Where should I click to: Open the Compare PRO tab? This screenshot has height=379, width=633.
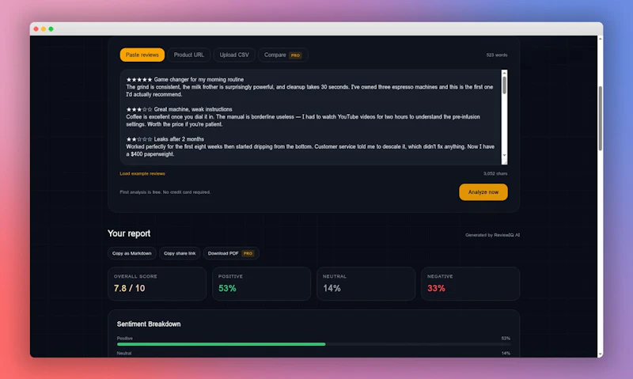coord(283,55)
